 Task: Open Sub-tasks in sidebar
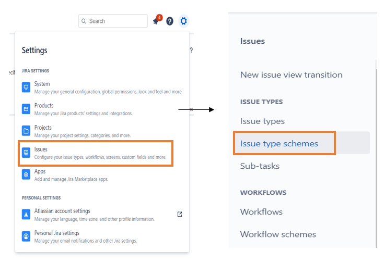(260, 166)
